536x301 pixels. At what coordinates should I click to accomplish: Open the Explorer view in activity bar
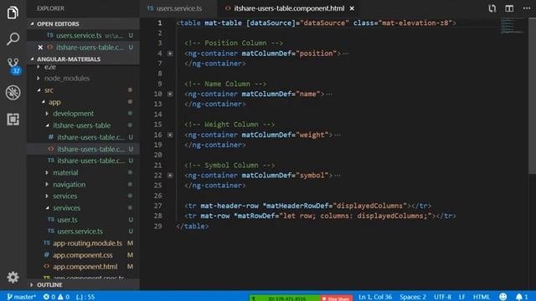(x=13, y=13)
